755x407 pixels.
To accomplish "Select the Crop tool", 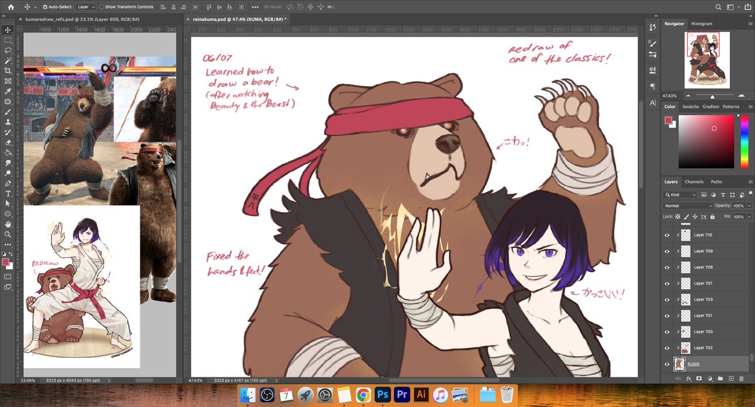I will [8, 70].
